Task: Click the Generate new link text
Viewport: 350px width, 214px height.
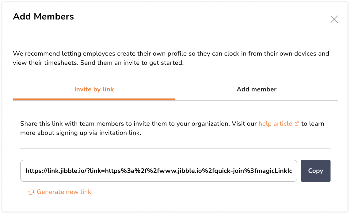Action: point(64,192)
